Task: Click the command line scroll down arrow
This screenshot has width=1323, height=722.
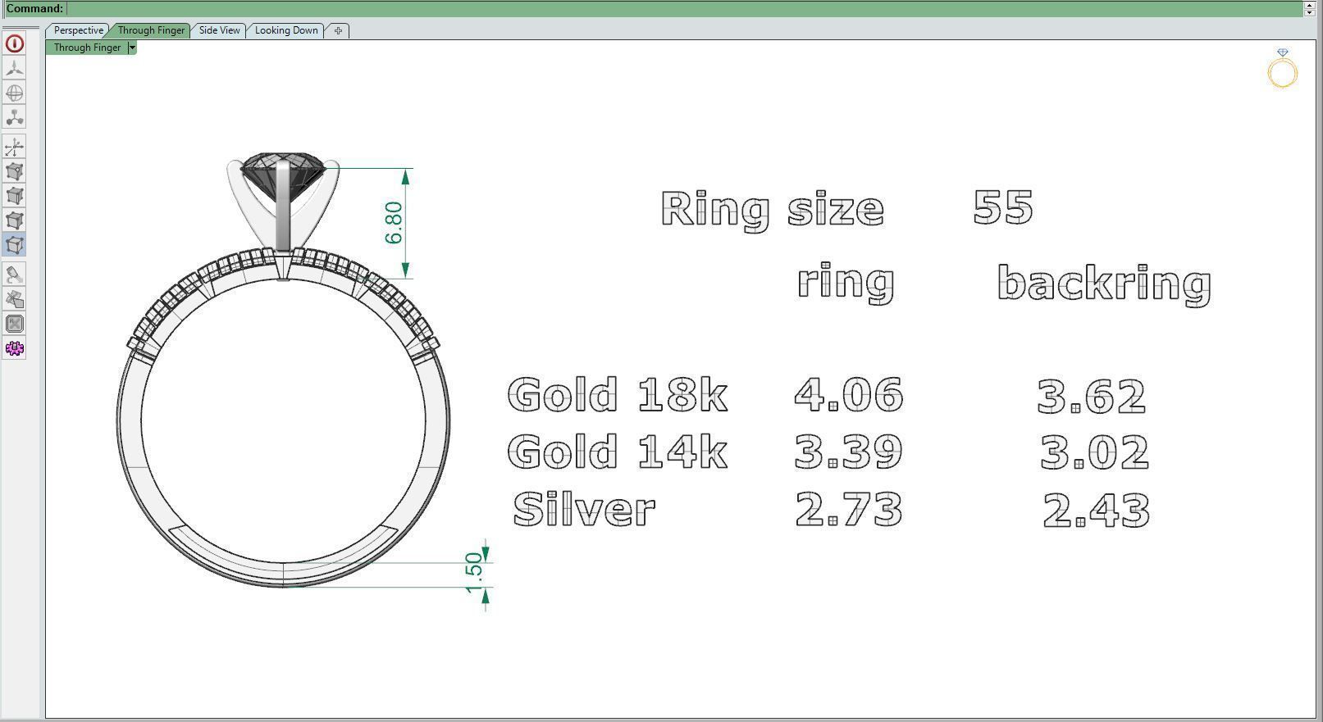Action: pyautogui.click(x=1310, y=12)
